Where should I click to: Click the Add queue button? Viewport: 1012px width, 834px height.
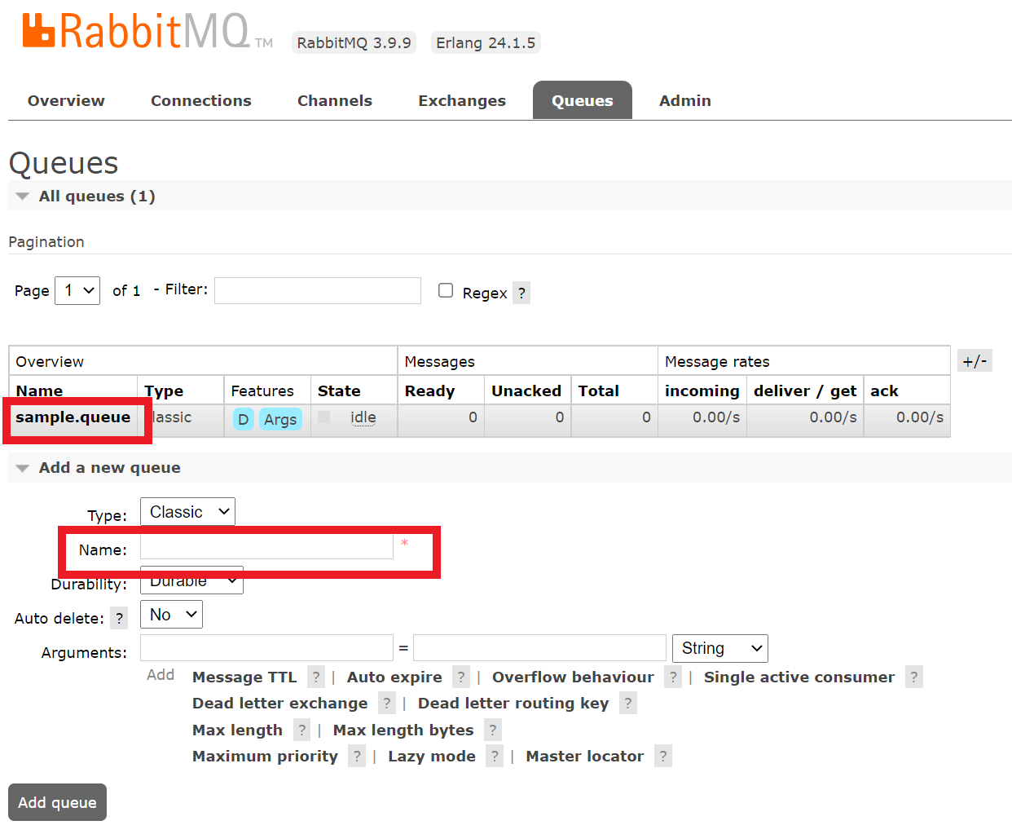click(x=57, y=802)
